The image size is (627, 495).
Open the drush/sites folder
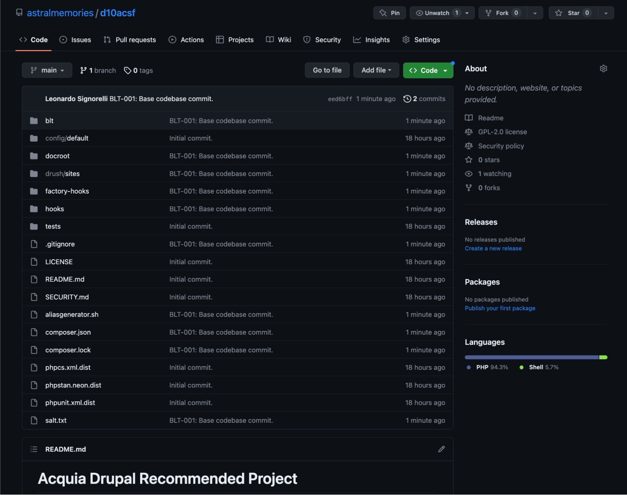[62, 173]
